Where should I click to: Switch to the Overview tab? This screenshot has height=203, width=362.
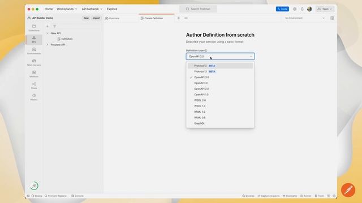112,18
